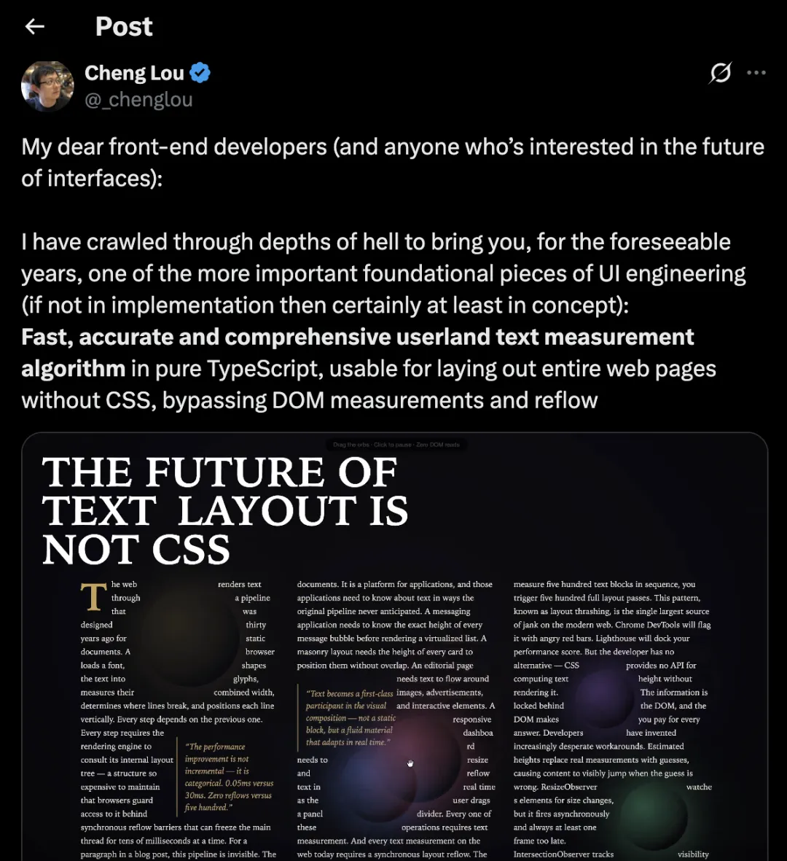Screen dimensions: 787x861
Task: Click the golden drop cap letter T
Action: pyautogui.click(x=93, y=597)
